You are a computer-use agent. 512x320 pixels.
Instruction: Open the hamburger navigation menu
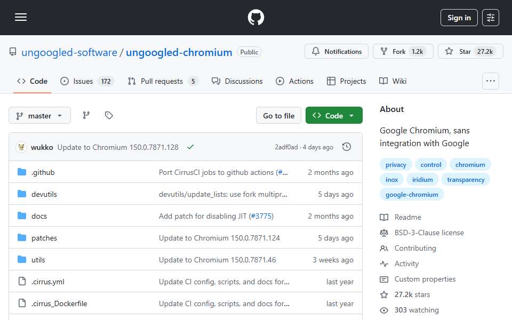[x=21, y=17]
